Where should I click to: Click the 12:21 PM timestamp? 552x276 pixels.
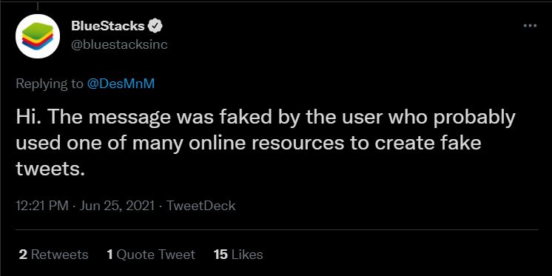click(x=42, y=206)
